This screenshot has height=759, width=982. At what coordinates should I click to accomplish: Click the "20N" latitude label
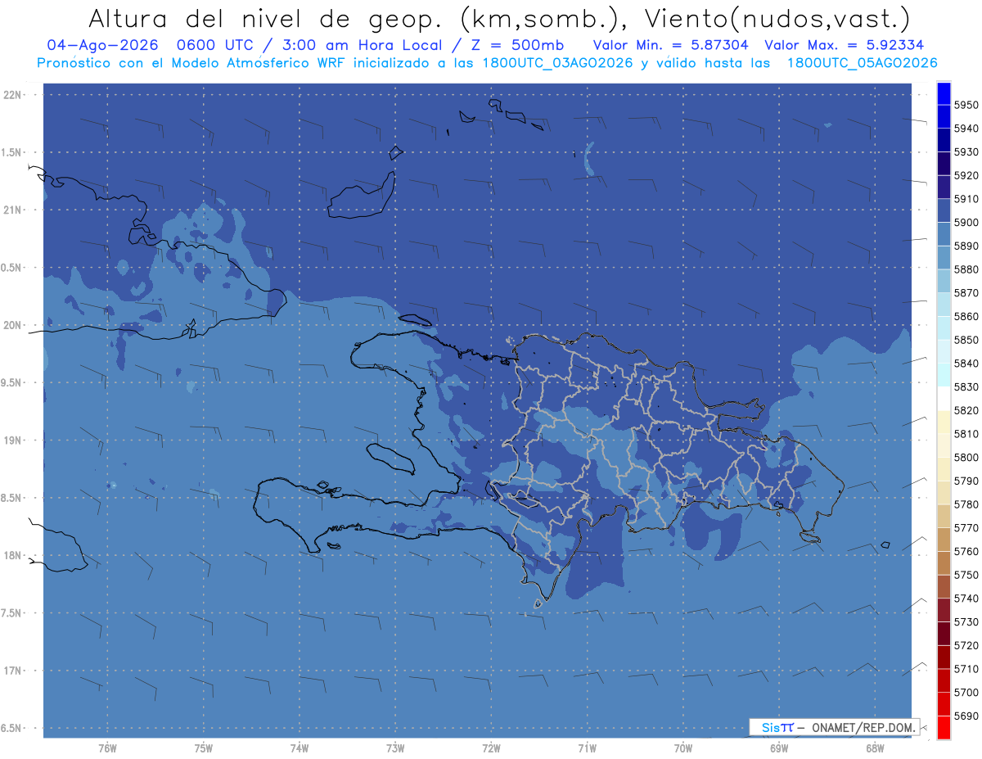(13, 325)
